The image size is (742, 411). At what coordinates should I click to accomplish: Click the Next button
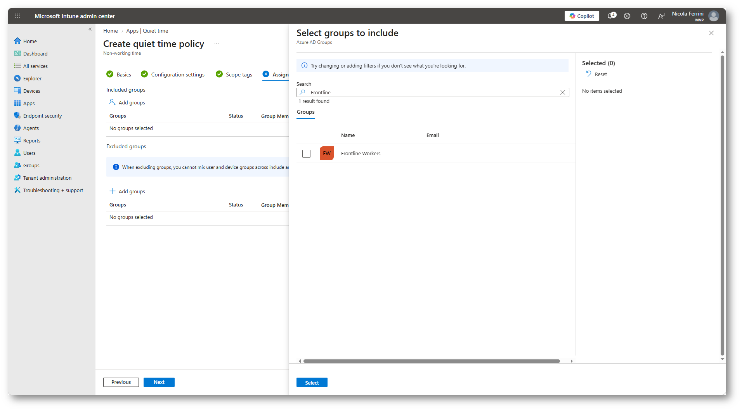tap(159, 382)
